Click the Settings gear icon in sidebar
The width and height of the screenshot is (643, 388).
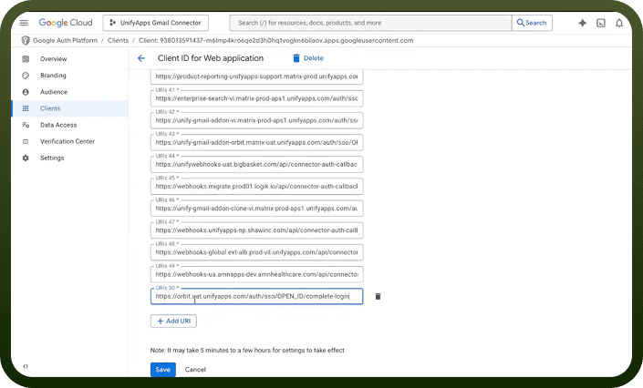(x=26, y=158)
